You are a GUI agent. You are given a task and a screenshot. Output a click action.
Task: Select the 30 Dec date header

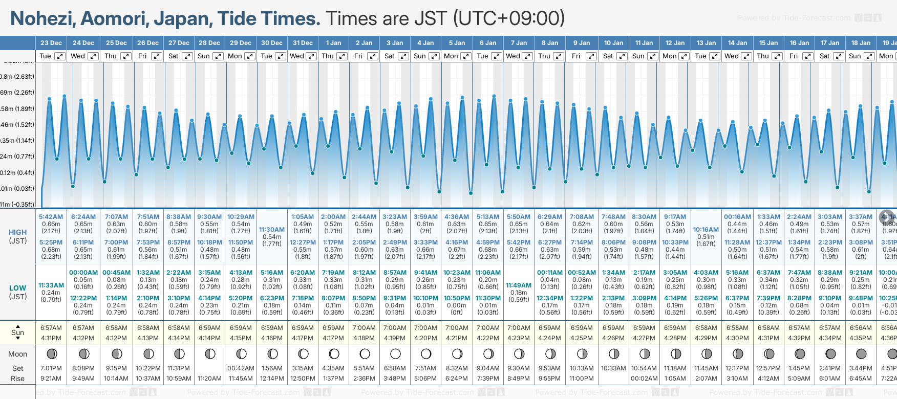(x=272, y=43)
